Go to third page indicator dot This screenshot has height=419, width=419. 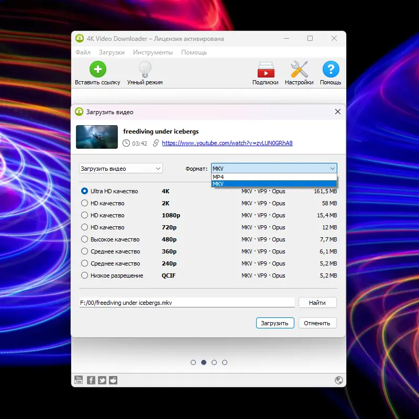pyautogui.click(x=214, y=362)
